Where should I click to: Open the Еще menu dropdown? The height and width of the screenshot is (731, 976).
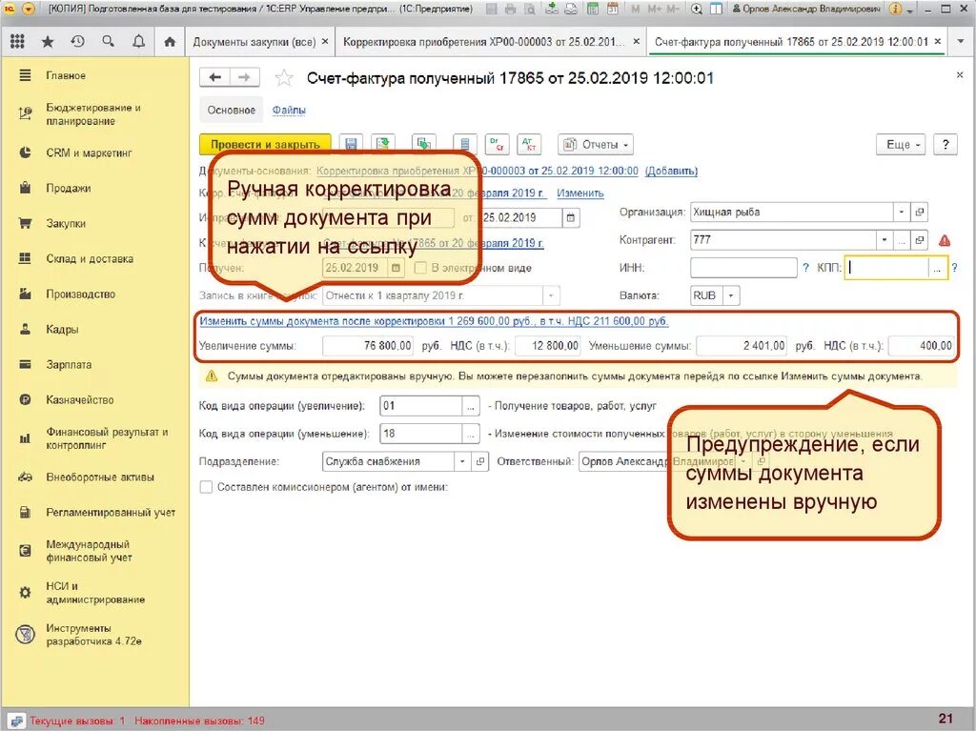point(901,145)
